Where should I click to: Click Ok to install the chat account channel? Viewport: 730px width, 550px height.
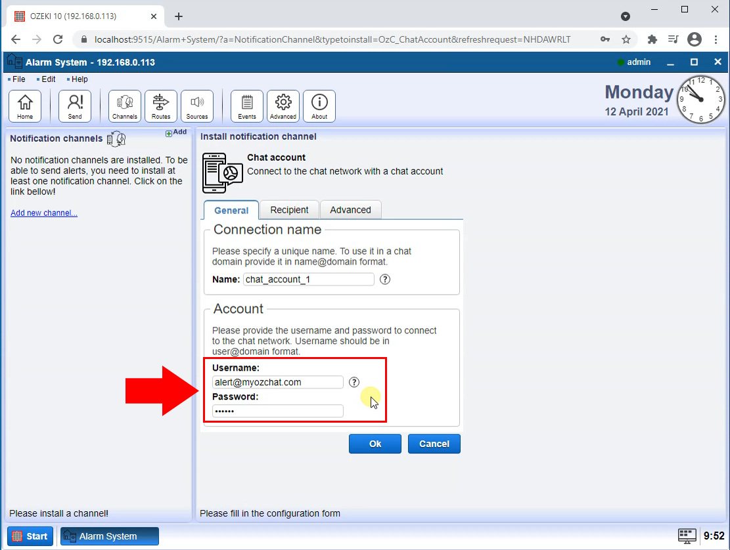375,444
